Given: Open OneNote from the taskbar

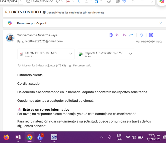Looking at the screenshot, I should (18, 137).
